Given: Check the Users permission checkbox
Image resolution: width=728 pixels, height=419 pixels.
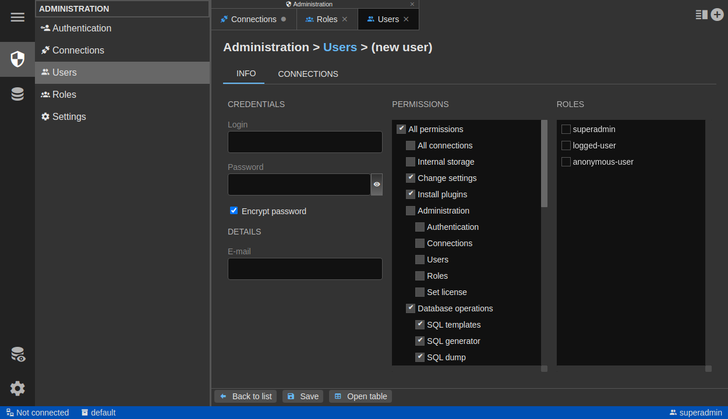Looking at the screenshot, I should (x=420, y=260).
